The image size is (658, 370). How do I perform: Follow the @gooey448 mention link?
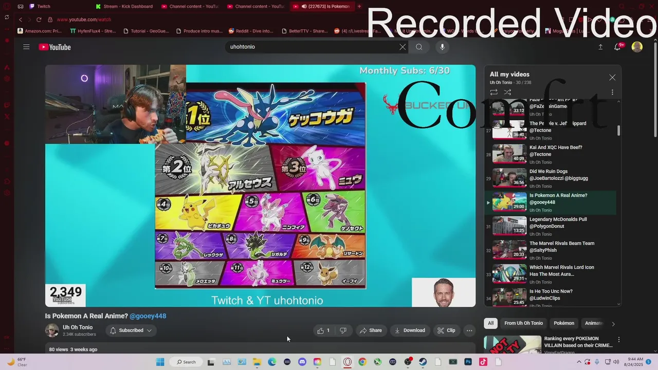[148, 316]
